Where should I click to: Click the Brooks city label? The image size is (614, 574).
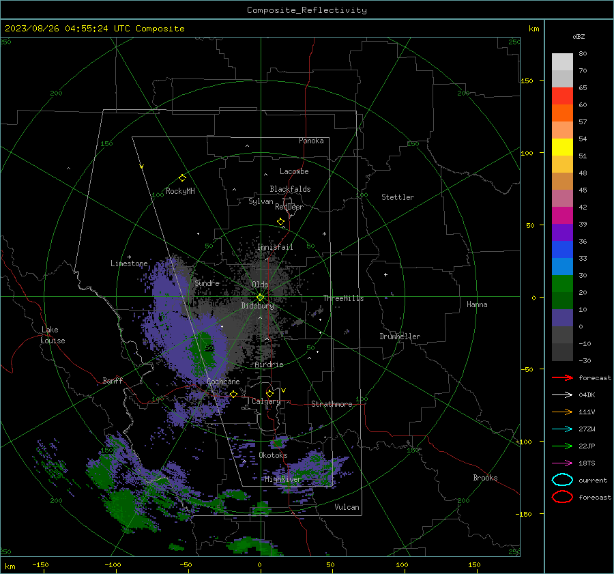point(485,478)
